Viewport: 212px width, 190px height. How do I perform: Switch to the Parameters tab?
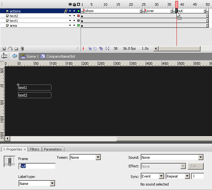tap(53, 149)
